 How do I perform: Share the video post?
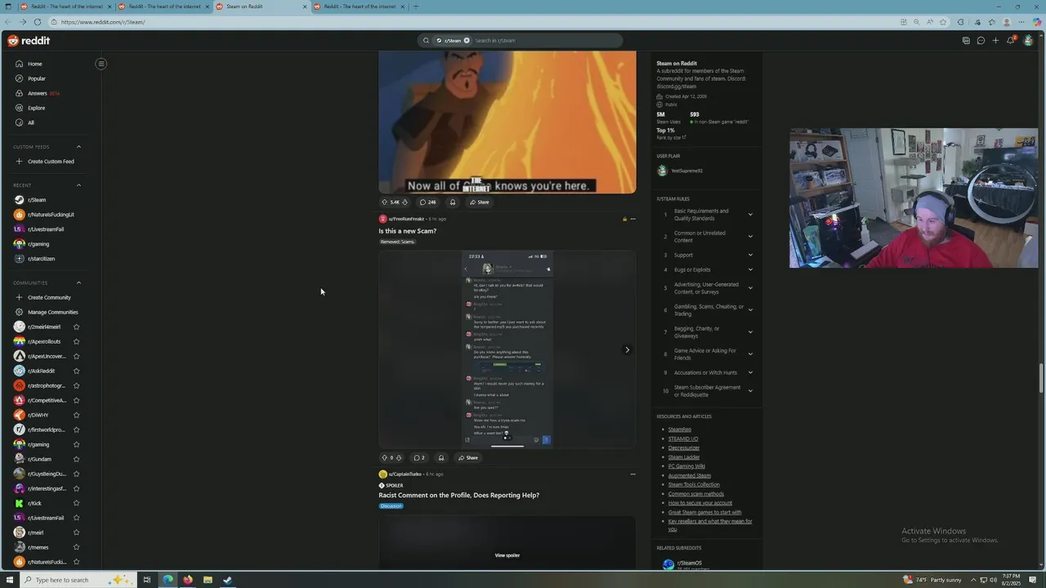tap(479, 202)
